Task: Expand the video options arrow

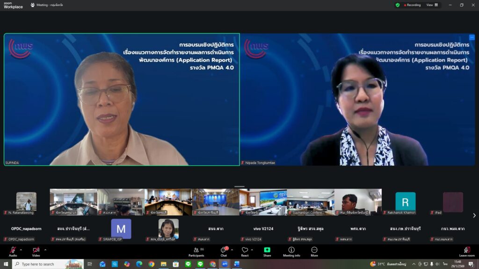Action: (x=45, y=250)
